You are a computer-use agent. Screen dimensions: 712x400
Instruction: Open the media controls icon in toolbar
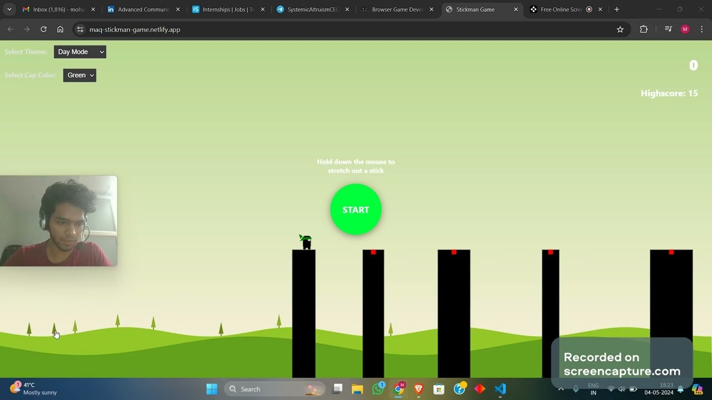coord(669,29)
